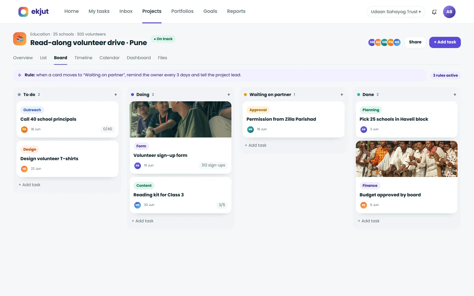Click the purple Add task button

click(445, 42)
